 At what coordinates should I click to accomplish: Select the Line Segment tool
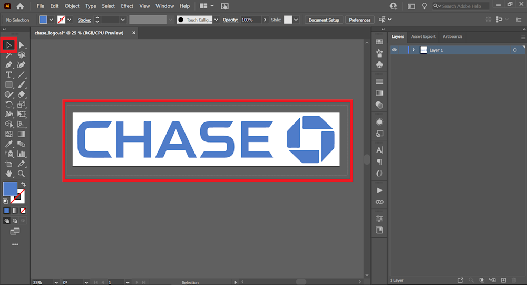click(22, 75)
